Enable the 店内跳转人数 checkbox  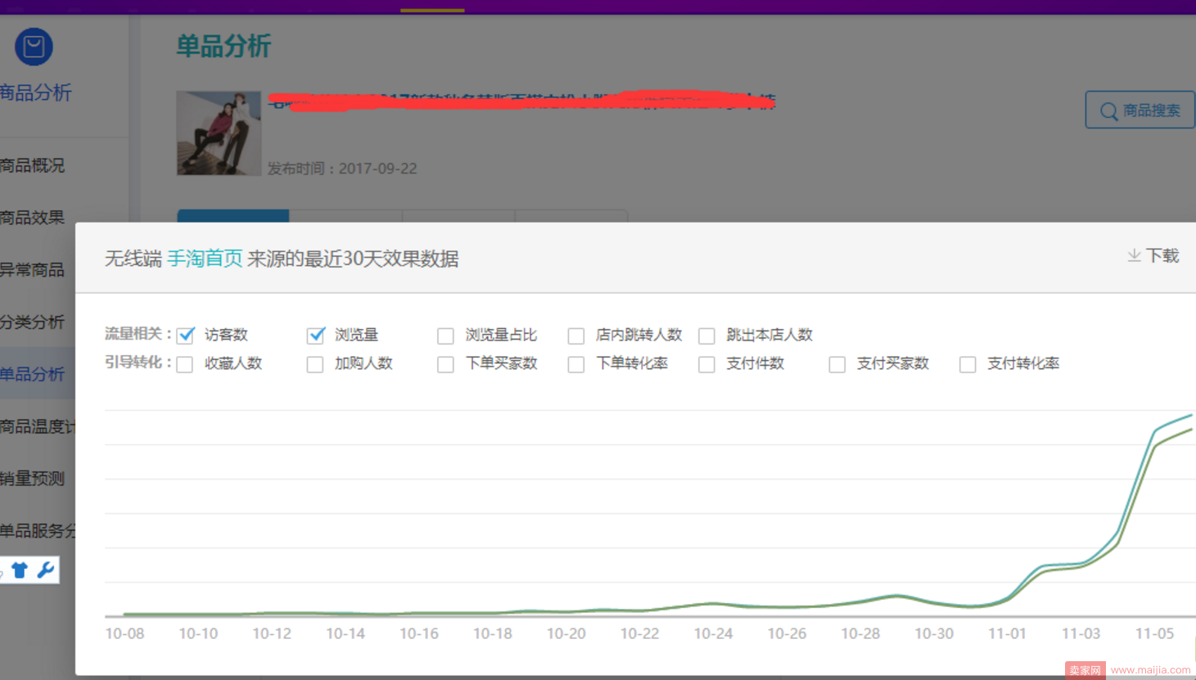coord(576,335)
